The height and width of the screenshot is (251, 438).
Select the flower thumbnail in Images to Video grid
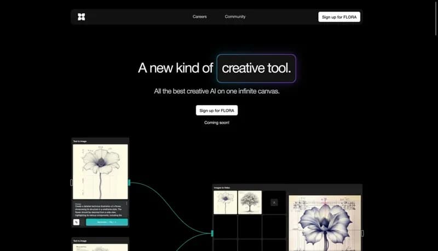pyautogui.click(x=226, y=202)
